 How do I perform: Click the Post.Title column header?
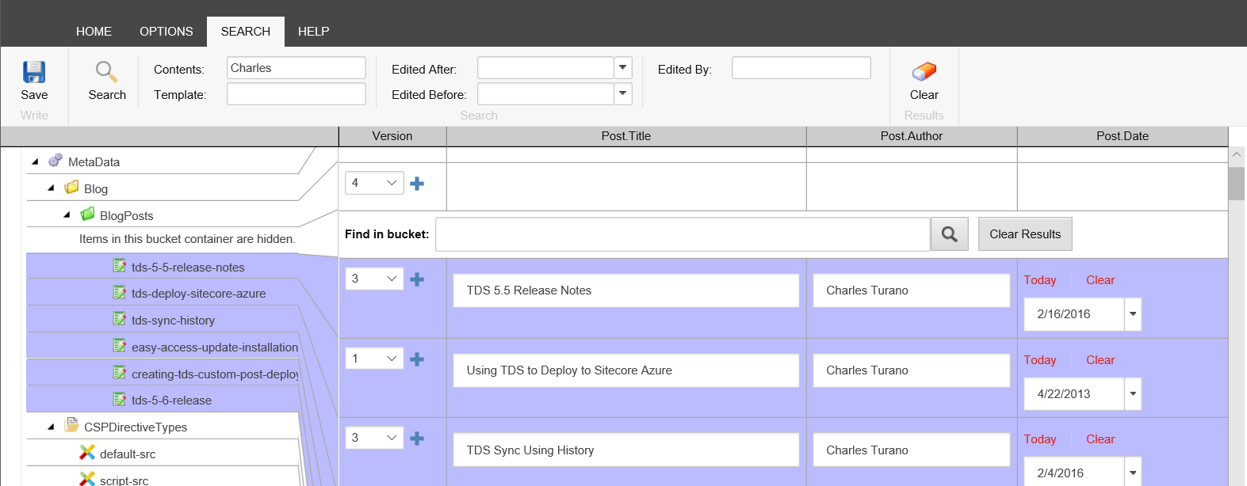626,136
